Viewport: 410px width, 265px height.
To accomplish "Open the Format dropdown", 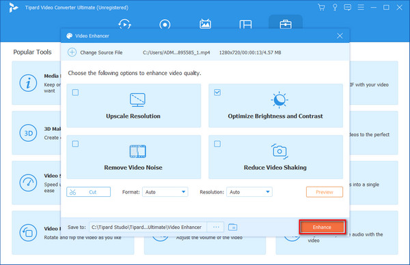I will coord(165,192).
